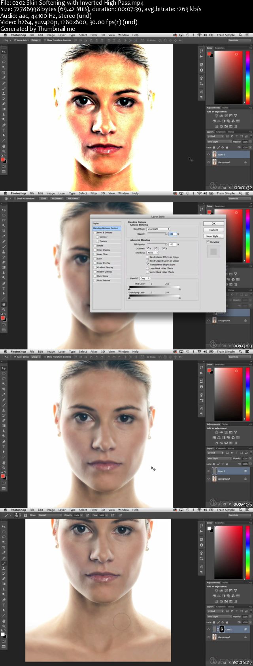Check the Scroll All Windows option
This screenshot has height=666, width=253.
pyautogui.click(x=15, y=198)
